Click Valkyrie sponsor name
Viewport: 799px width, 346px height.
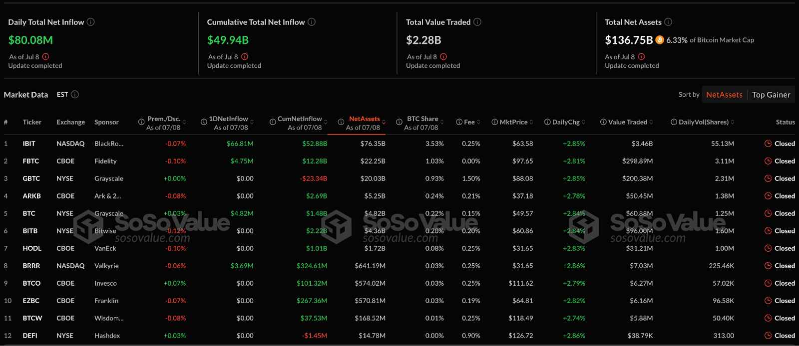click(106, 266)
